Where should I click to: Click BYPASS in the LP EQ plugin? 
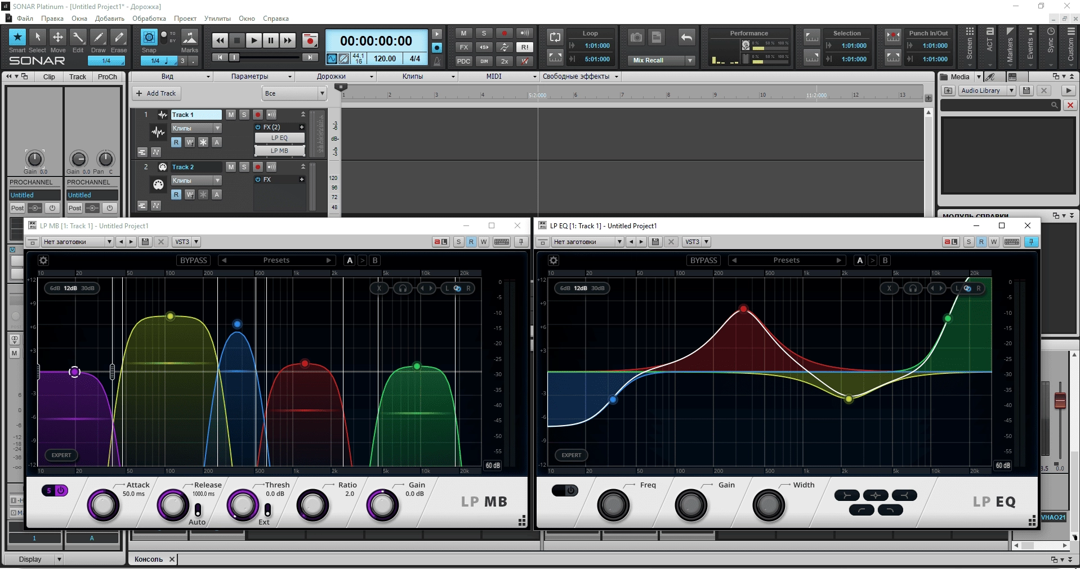coord(704,260)
